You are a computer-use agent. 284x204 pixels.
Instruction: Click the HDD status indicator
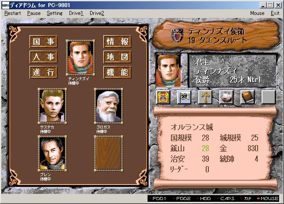204,199
